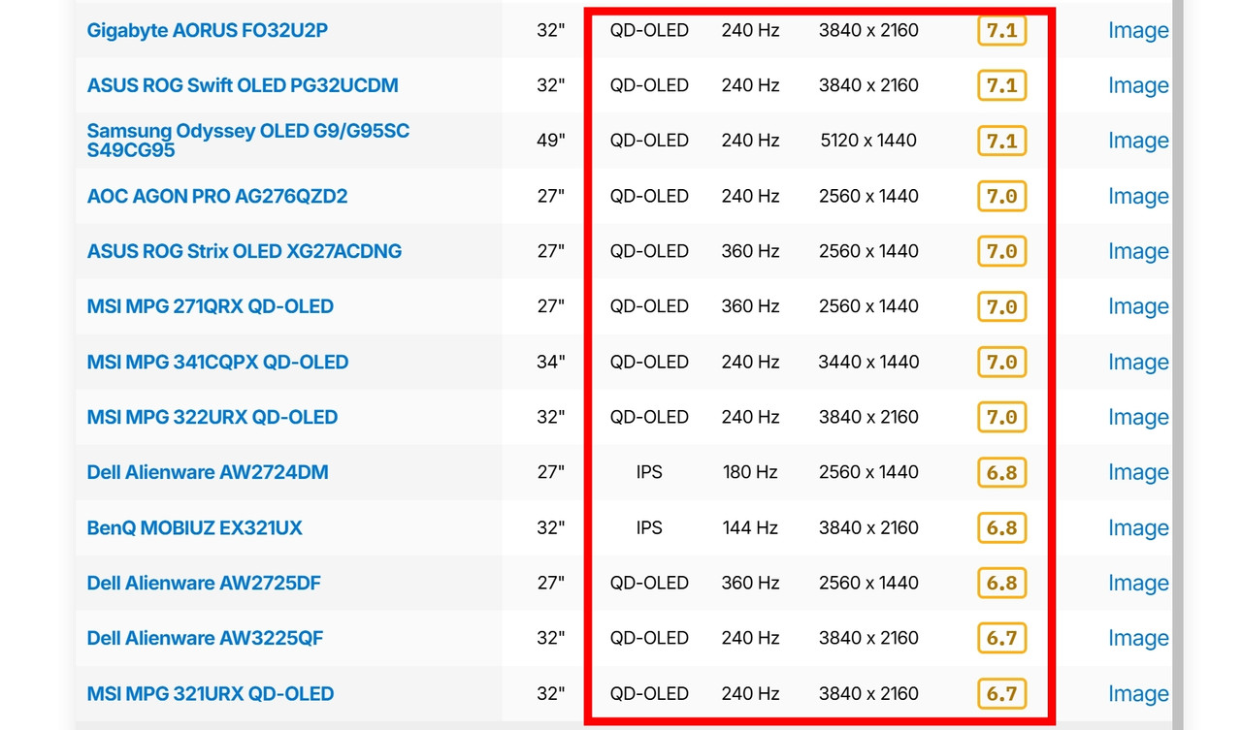Open the MSI MPG 271QRX QD-OLED link
Screen dimensions: 1242x730
pyautogui.click(x=211, y=306)
